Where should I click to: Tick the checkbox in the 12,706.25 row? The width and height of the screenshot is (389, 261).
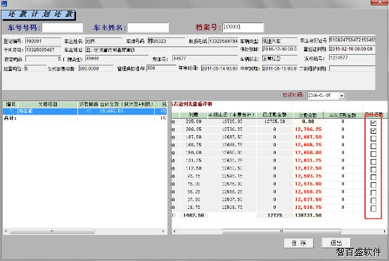point(374,131)
